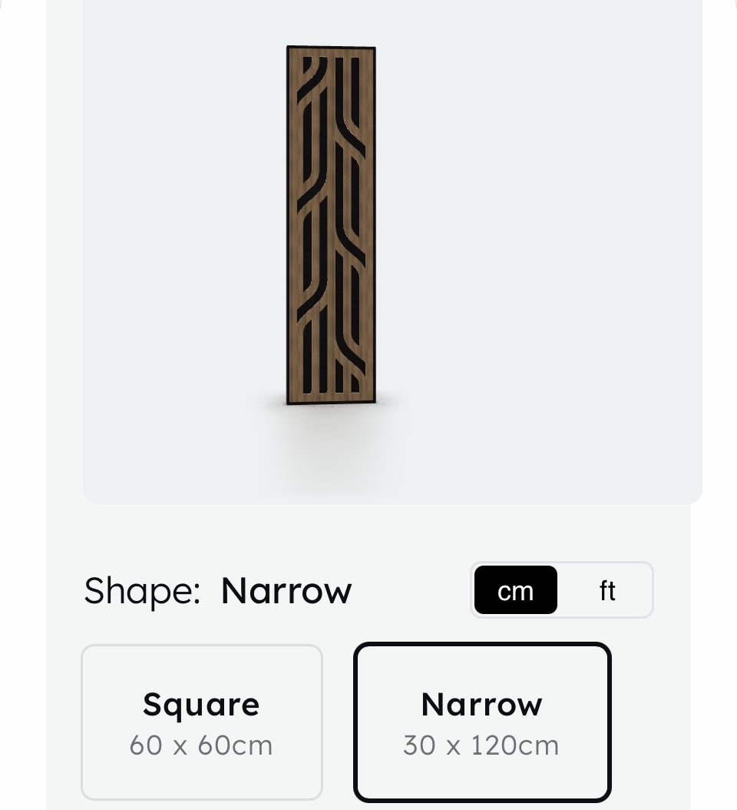Click the bottom of the wooden panel

tap(331, 399)
